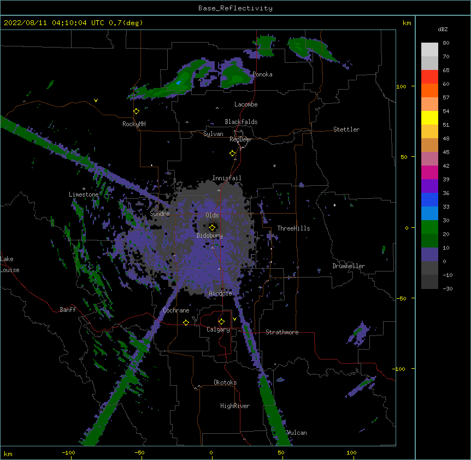
Task: Select the Banff label
Action: (68, 310)
